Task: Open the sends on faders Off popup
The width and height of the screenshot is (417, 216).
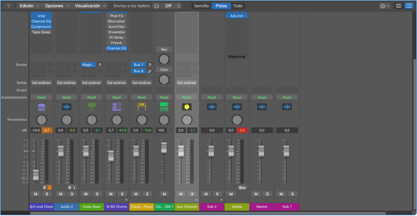Action: click(x=172, y=6)
